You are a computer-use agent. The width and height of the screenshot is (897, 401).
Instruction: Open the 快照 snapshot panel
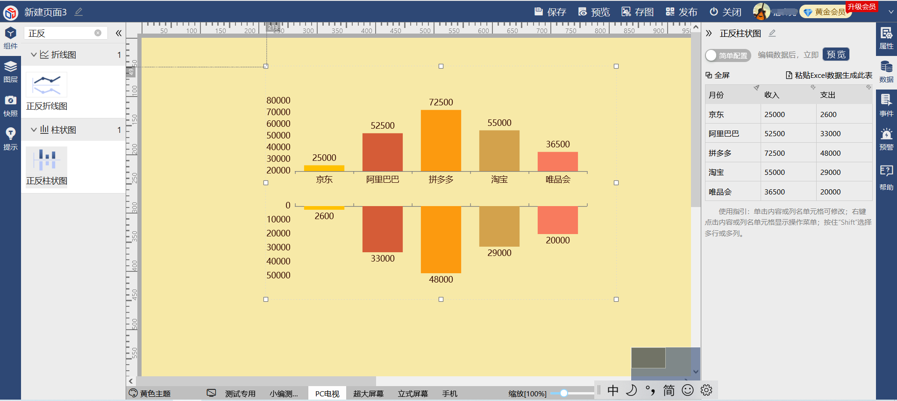[10, 106]
